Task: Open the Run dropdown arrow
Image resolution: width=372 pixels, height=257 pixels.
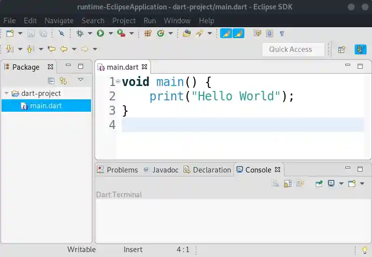Action: (110, 34)
